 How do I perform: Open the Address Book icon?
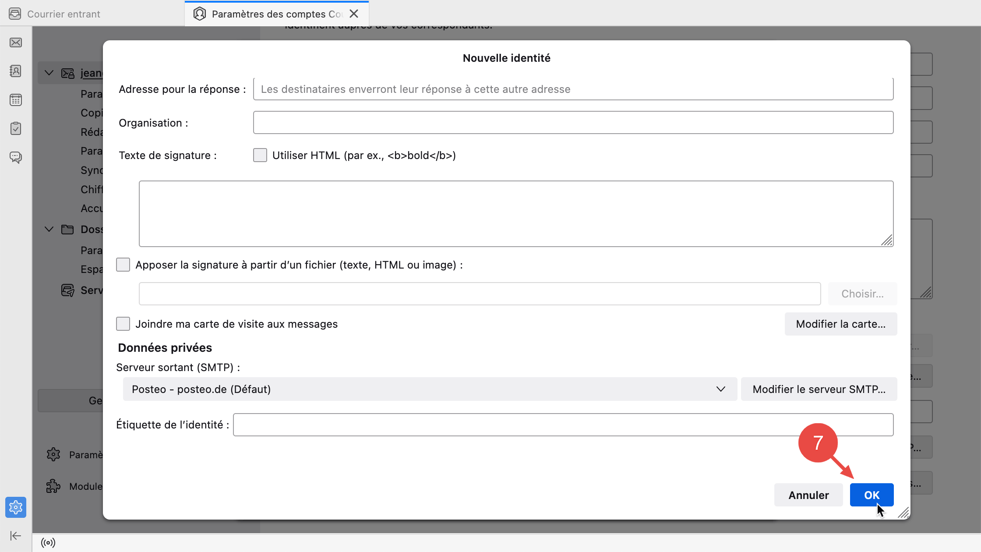pos(16,71)
